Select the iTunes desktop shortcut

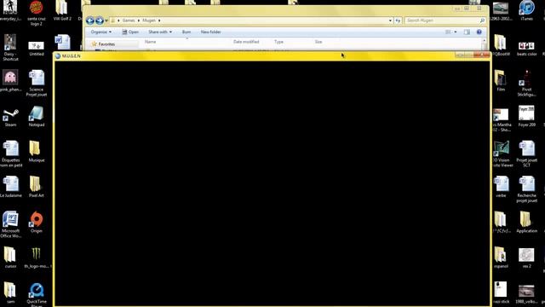pos(526,10)
